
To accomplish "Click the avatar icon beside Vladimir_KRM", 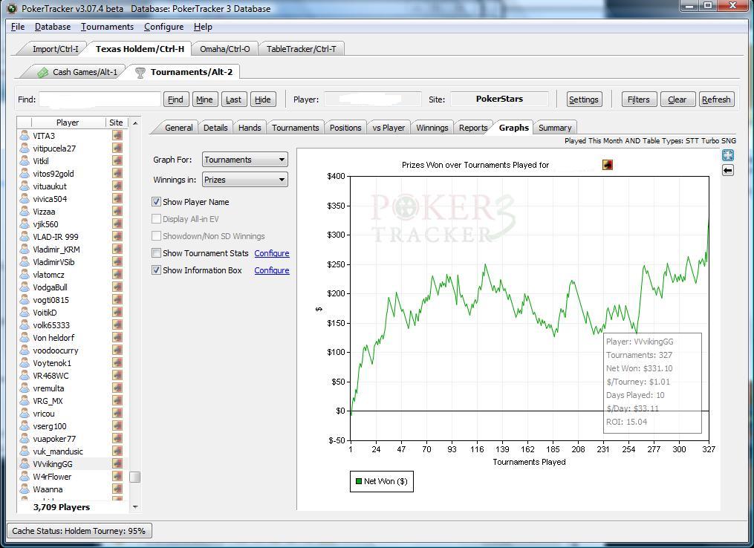I will 24,249.
